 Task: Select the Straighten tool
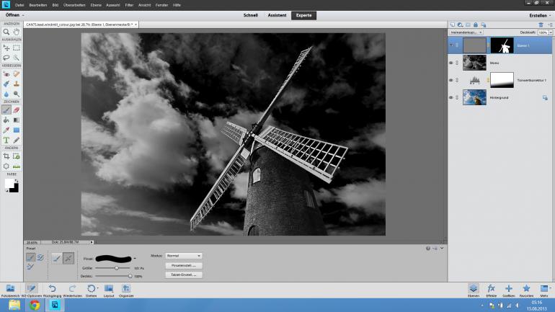click(17, 166)
